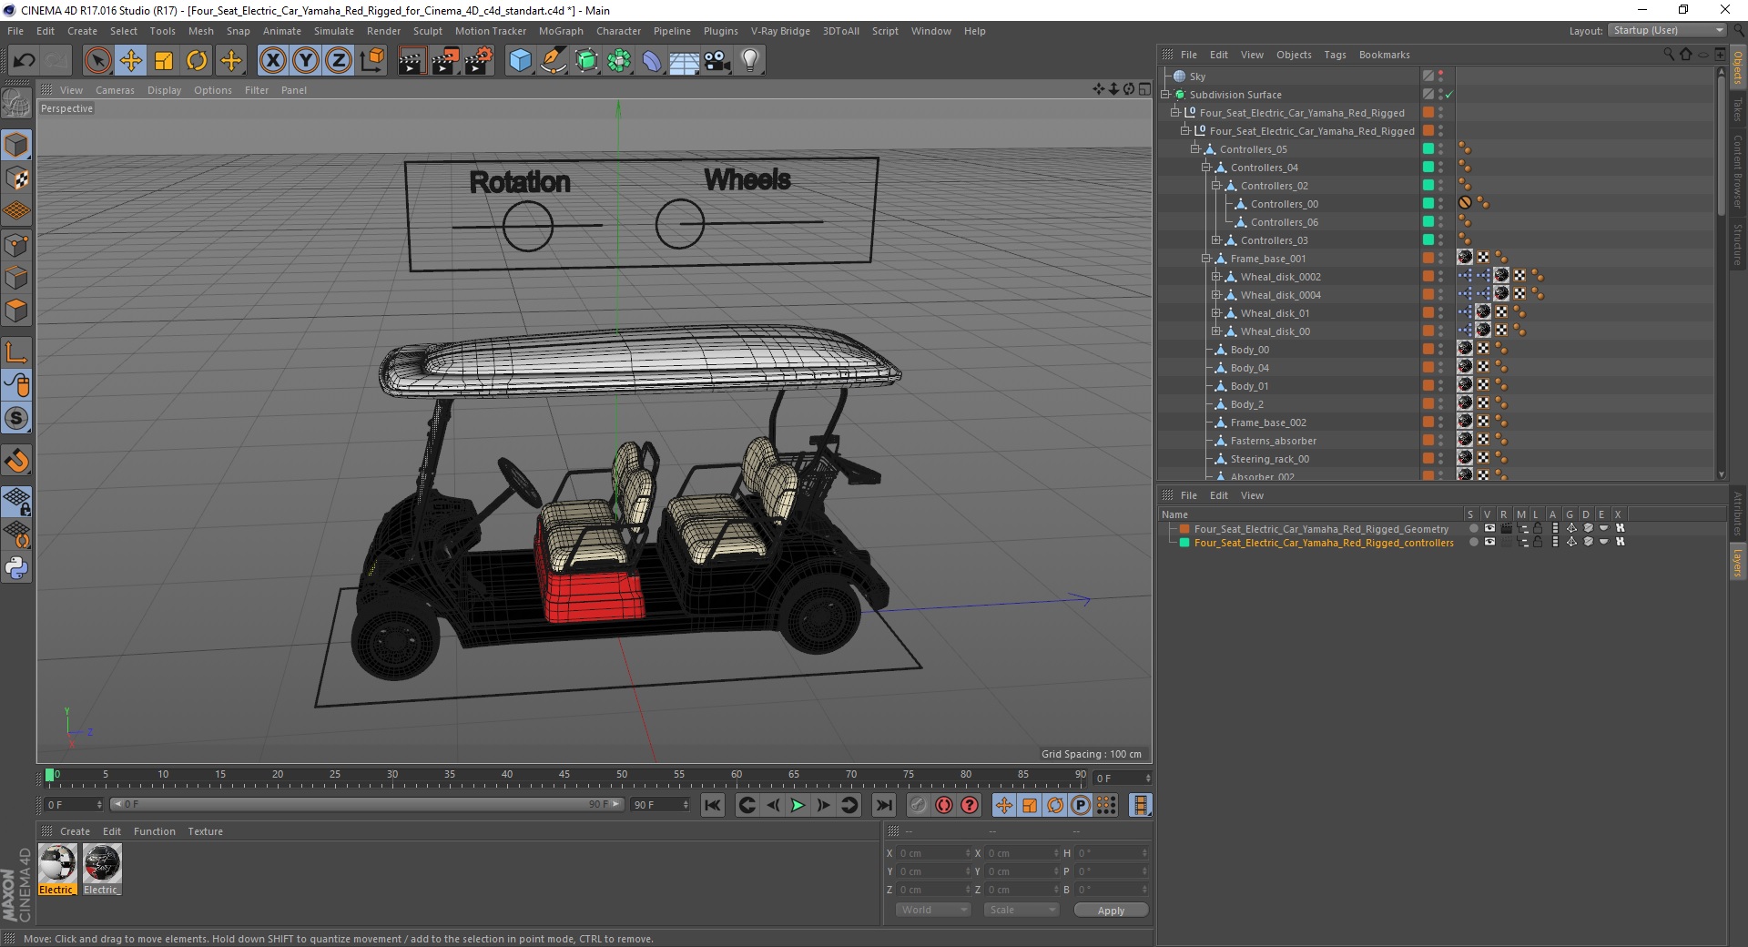Click the Coordinate System icon
1748x947 pixels.
point(371,61)
